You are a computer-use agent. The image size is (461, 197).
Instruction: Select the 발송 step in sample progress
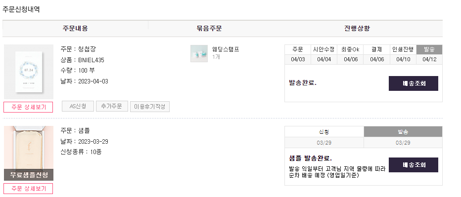(x=403, y=131)
